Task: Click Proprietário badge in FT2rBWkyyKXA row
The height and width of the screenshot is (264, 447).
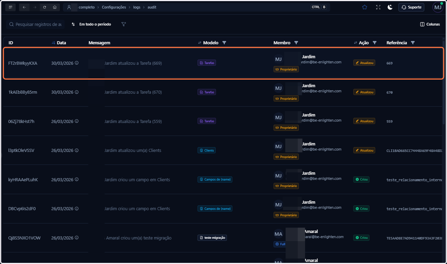Action: pos(286,69)
